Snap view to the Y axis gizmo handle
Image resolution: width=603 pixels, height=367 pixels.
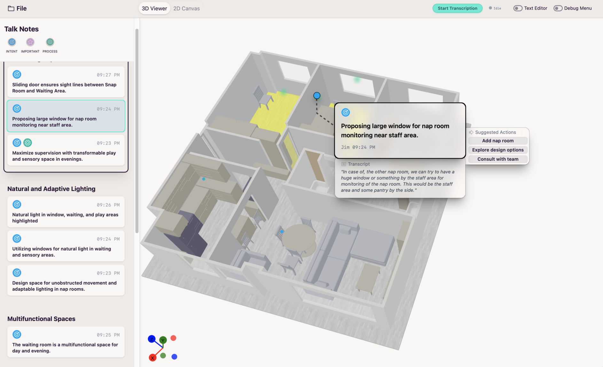coord(163,340)
